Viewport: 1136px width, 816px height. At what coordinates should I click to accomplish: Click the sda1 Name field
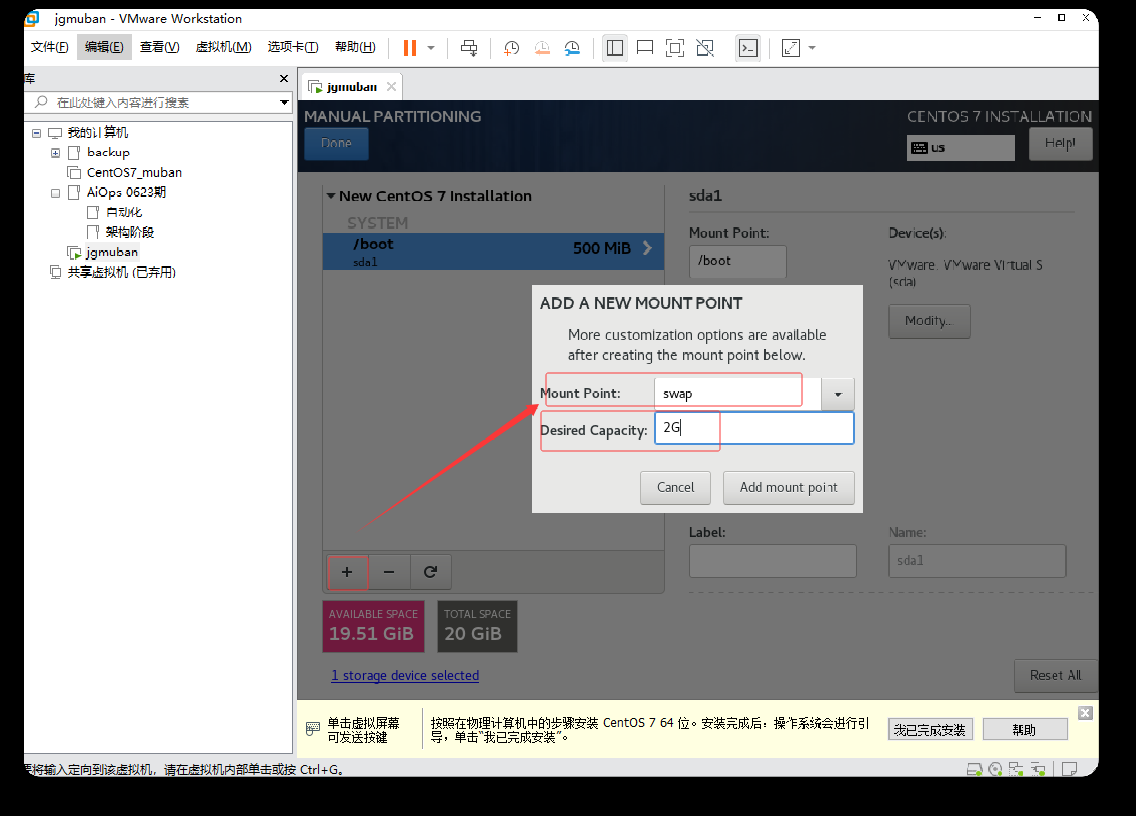(x=977, y=561)
